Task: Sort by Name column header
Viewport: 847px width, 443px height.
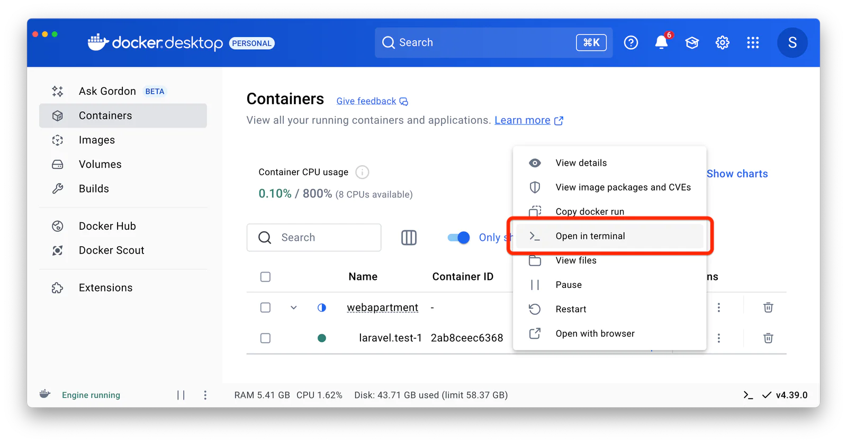Action: click(363, 277)
